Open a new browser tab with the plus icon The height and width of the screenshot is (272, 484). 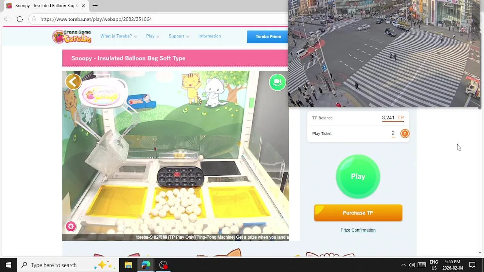point(95,6)
